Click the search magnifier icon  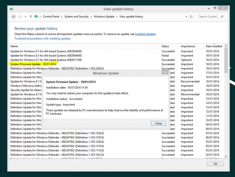click(222, 16)
